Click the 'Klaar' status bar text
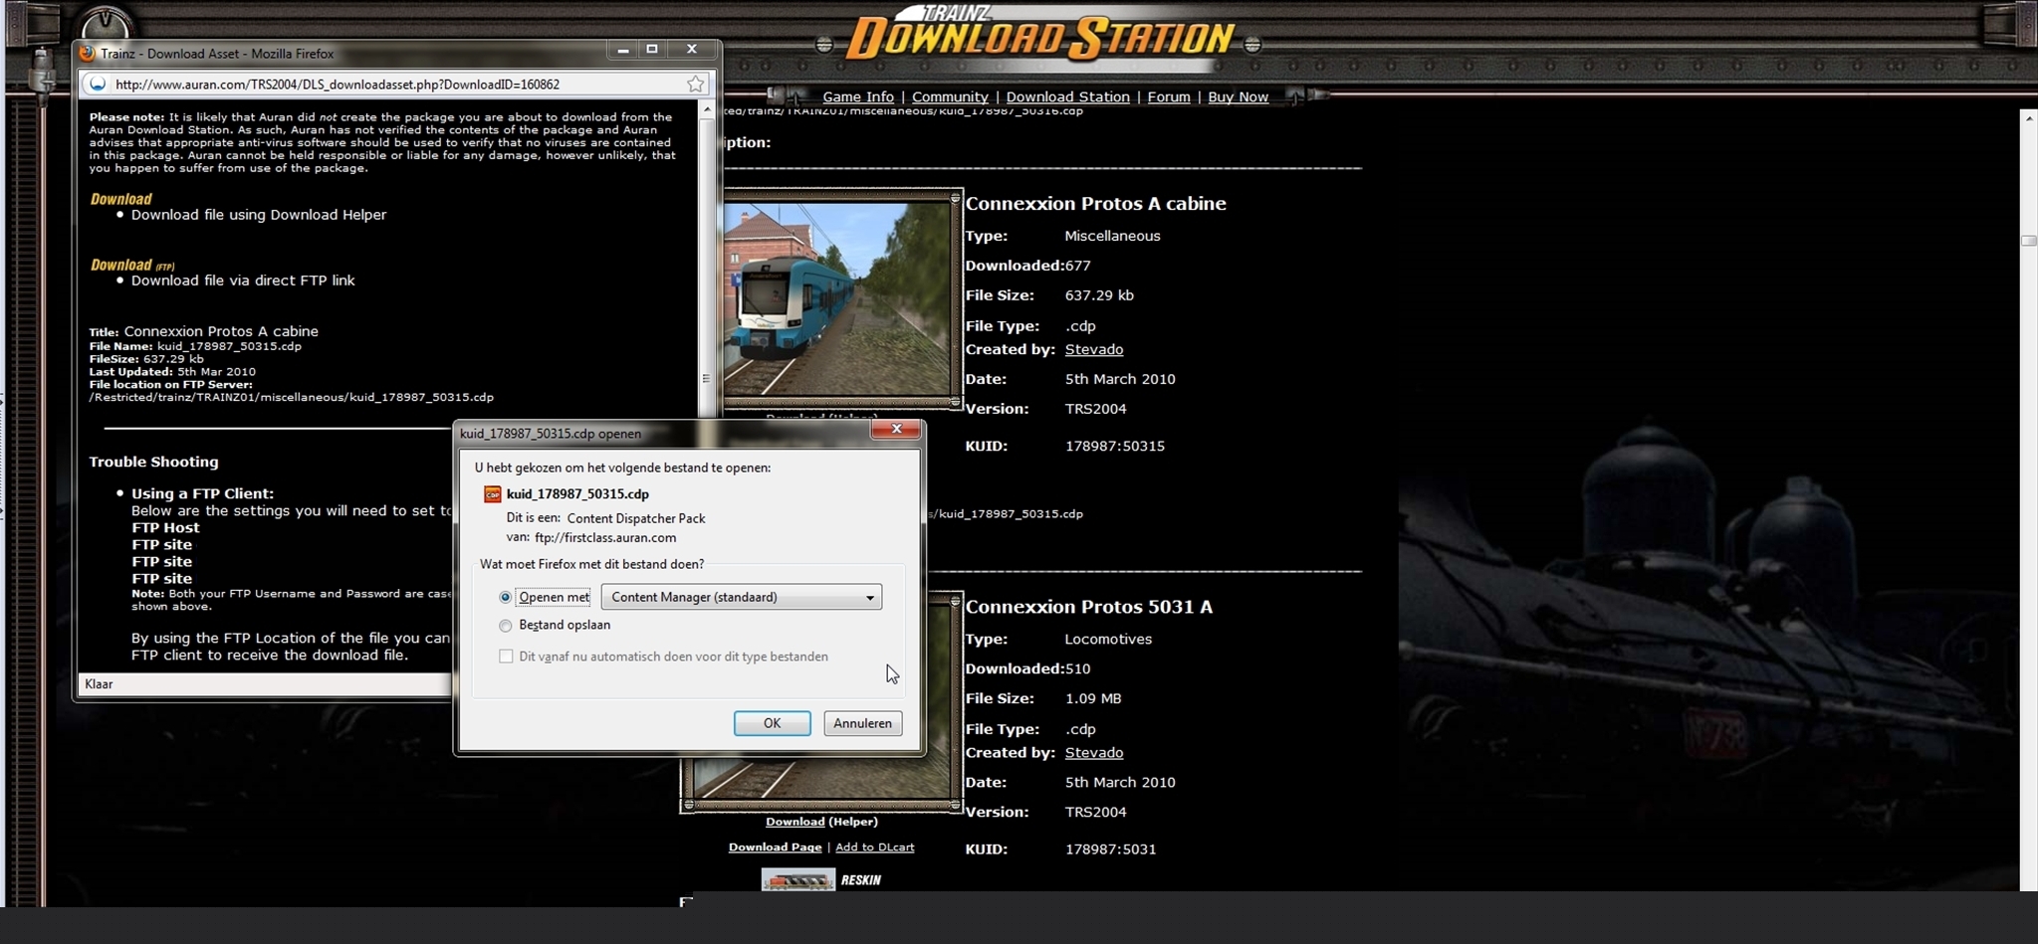 [99, 684]
